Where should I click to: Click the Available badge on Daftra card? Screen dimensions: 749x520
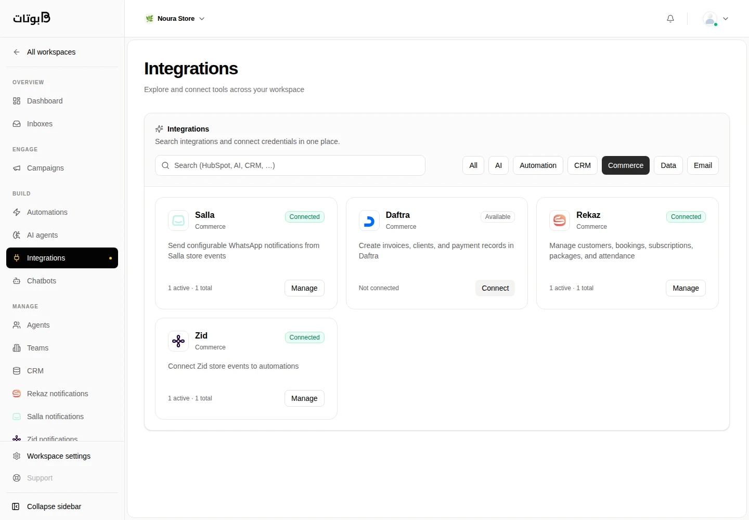(x=498, y=217)
